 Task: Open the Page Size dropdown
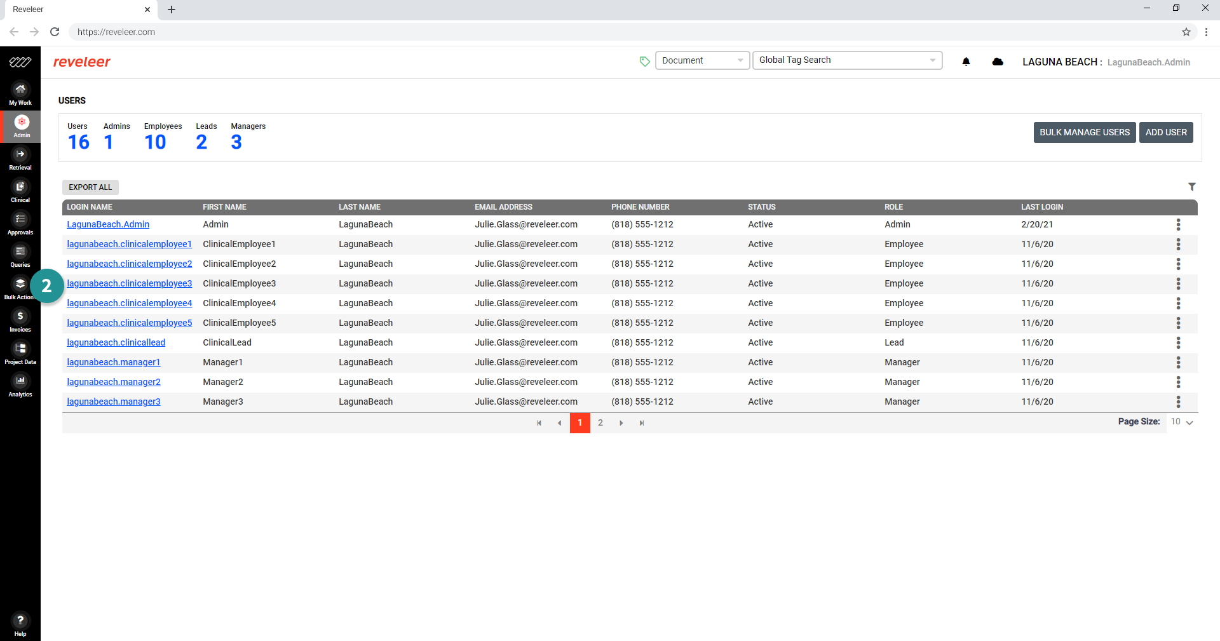tap(1182, 422)
